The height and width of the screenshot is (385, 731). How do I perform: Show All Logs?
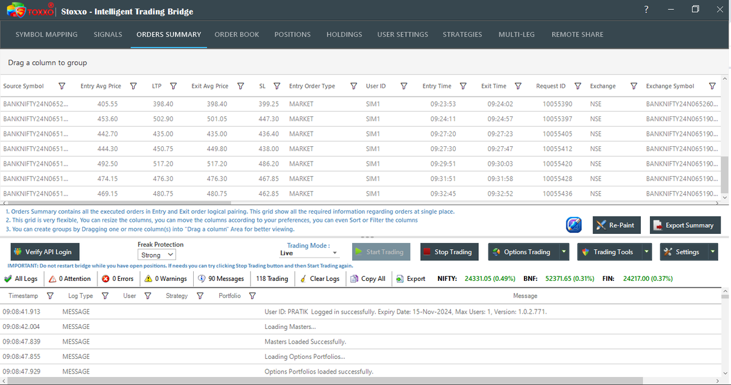[x=21, y=278]
